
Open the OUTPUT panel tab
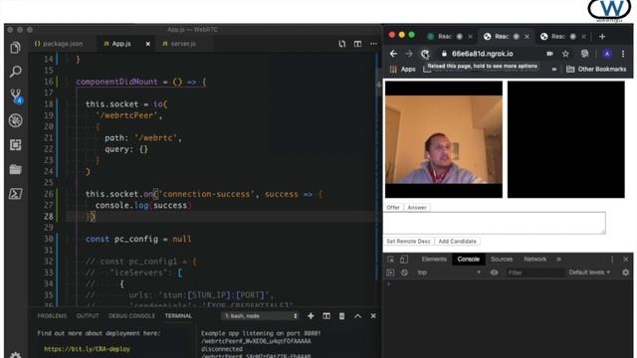(x=88, y=316)
